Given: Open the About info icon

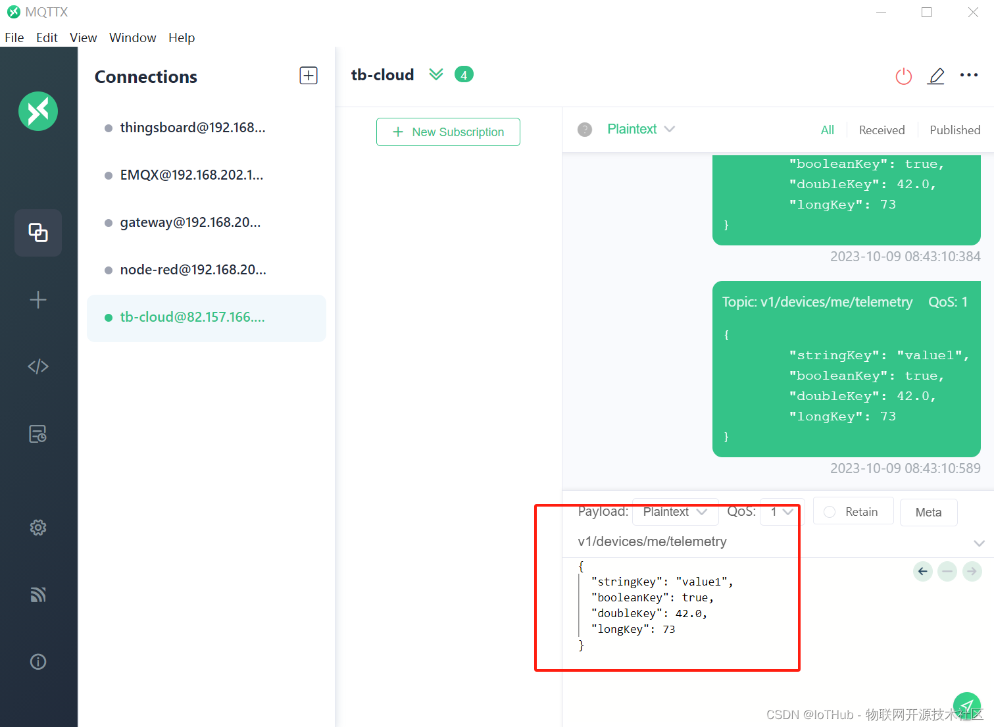Looking at the screenshot, I should [x=38, y=662].
